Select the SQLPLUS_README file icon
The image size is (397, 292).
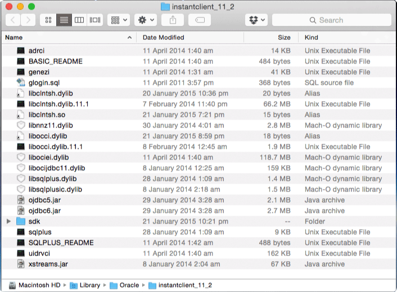pyautogui.click(x=21, y=243)
